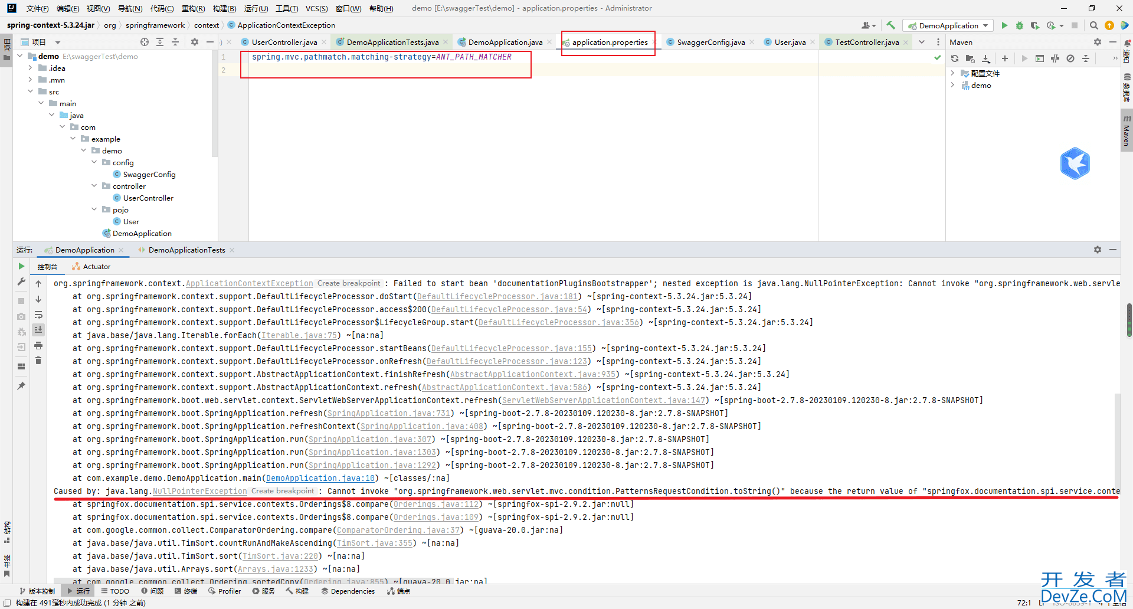1133x609 pixels.
Task: Click the orange IDE update arrow icon
Action: (x=1109, y=25)
